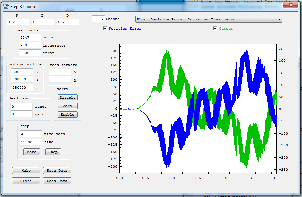Viewport: 302px width, 197px height.
Task: Open the Channel number dropdown
Action: (98, 19)
